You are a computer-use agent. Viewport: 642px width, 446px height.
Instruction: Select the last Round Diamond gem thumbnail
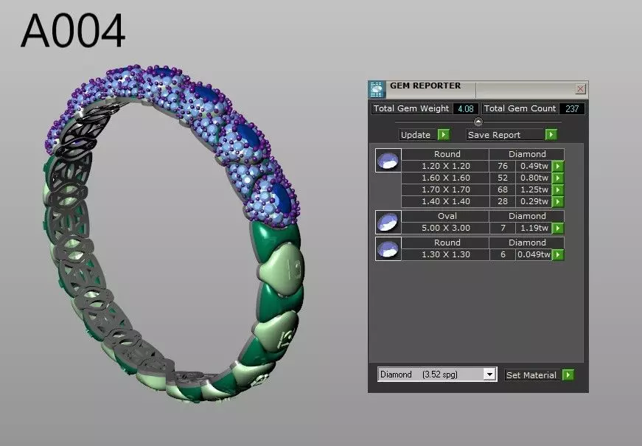[388, 248]
